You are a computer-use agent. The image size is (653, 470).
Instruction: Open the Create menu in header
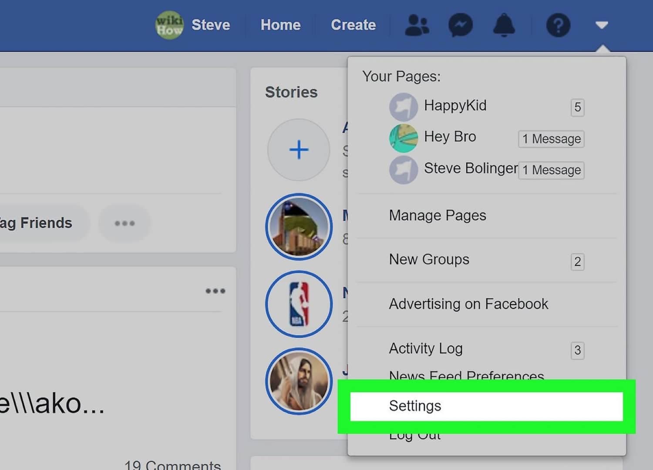353,25
